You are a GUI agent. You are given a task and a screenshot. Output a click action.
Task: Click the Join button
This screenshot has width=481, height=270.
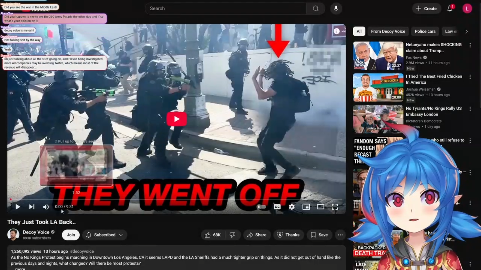(x=71, y=235)
